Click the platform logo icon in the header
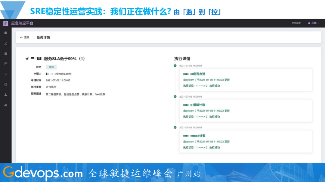This screenshot has height=182, width=325. (6, 23)
